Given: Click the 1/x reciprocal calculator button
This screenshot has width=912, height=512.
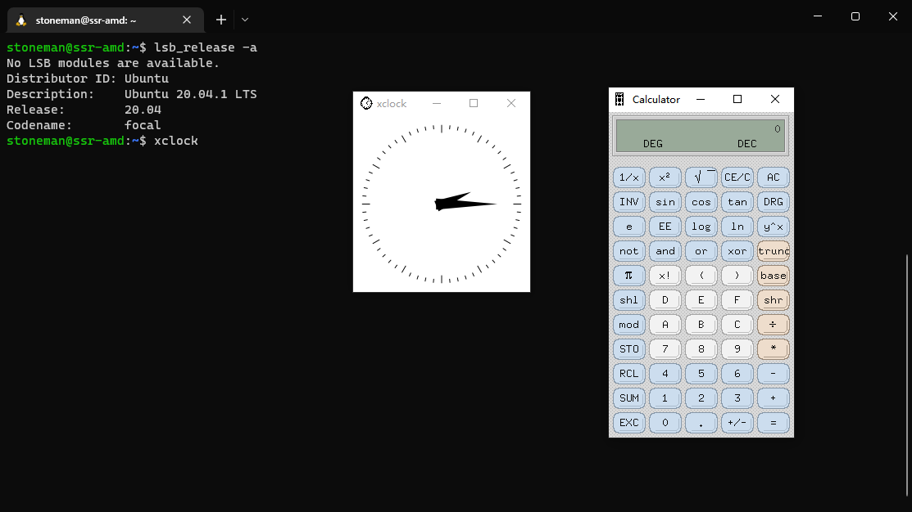Looking at the screenshot, I should point(628,177).
